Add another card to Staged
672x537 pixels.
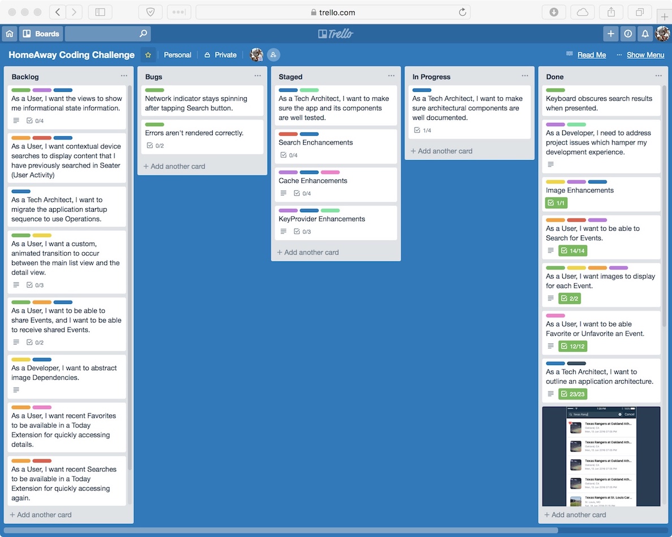click(x=308, y=252)
